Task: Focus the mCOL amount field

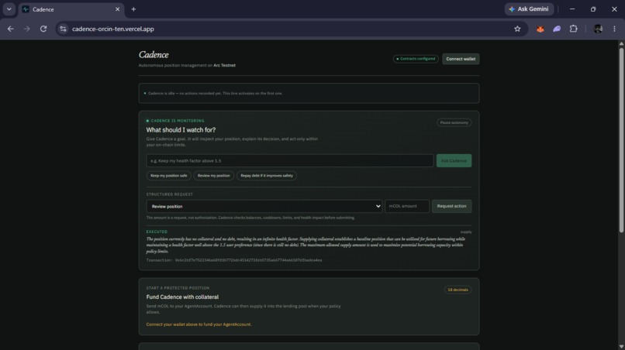Action: [407, 206]
